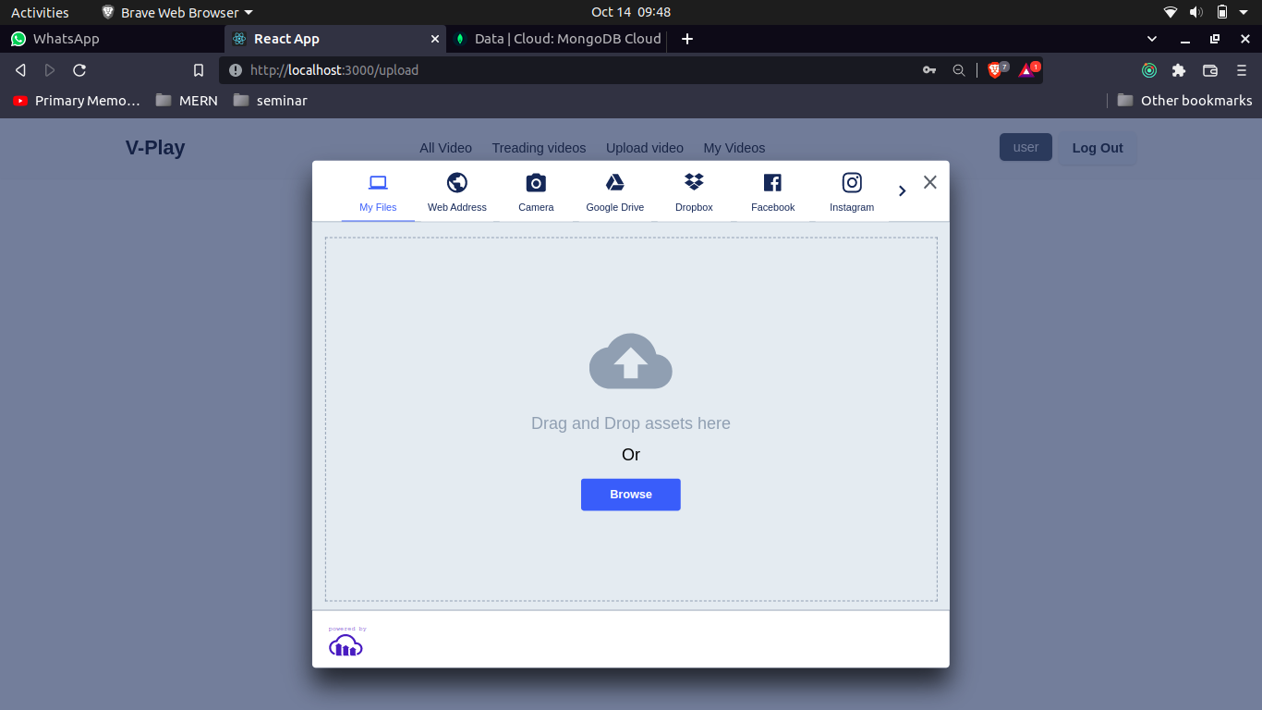Click the Cloudinary powered-by logo

click(346, 644)
